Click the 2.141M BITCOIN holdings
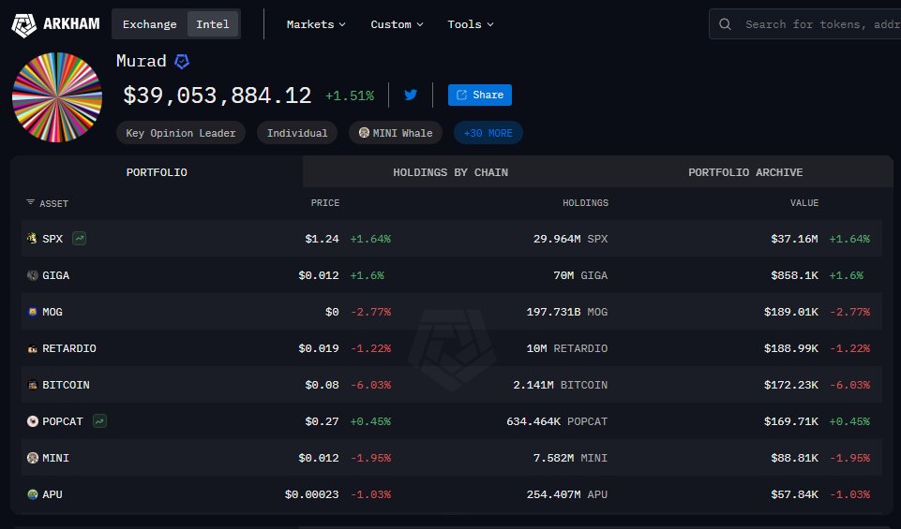Image resolution: width=901 pixels, height=529 pixels. (x=561, y=385)
